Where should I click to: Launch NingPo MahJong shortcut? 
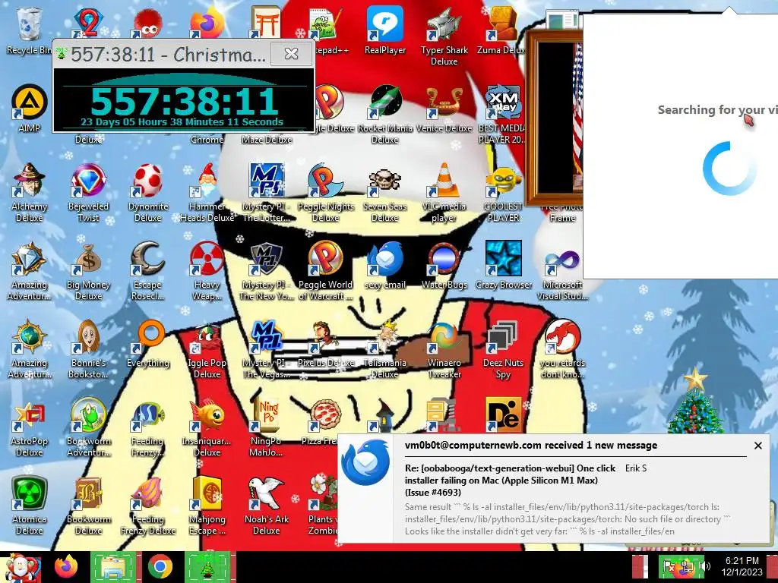pyautogui.click(x=266, y=427)
